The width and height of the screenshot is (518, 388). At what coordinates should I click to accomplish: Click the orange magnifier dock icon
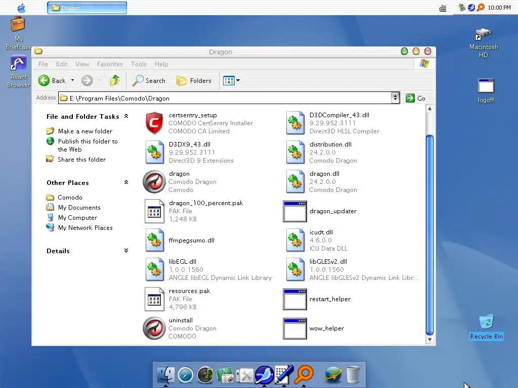(304, 374)
